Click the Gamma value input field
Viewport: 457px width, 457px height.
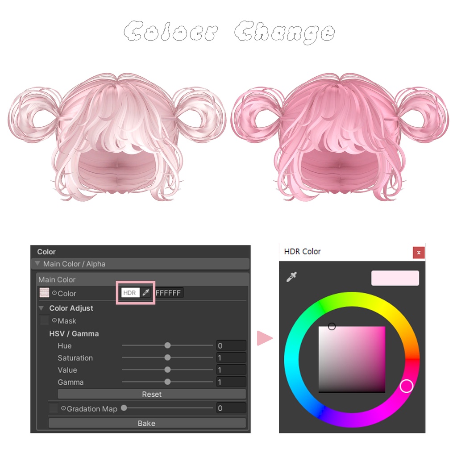[231, 382]
